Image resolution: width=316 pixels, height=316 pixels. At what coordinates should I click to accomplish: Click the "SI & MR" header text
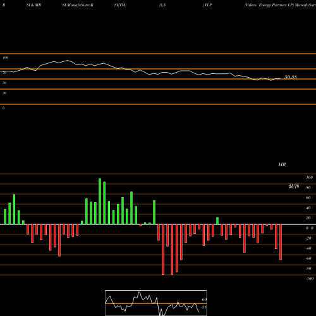(x=33, y=5)
